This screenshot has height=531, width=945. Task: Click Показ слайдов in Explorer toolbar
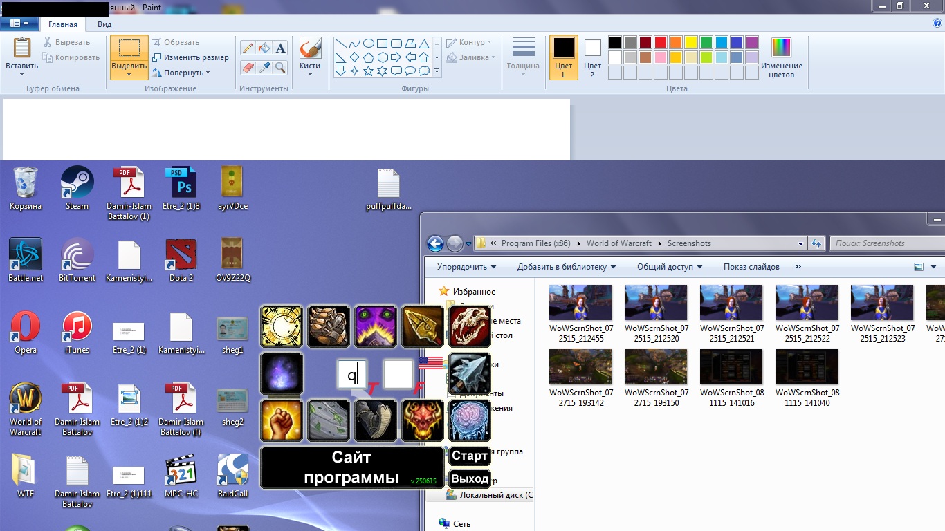click(x=751, y=267)
